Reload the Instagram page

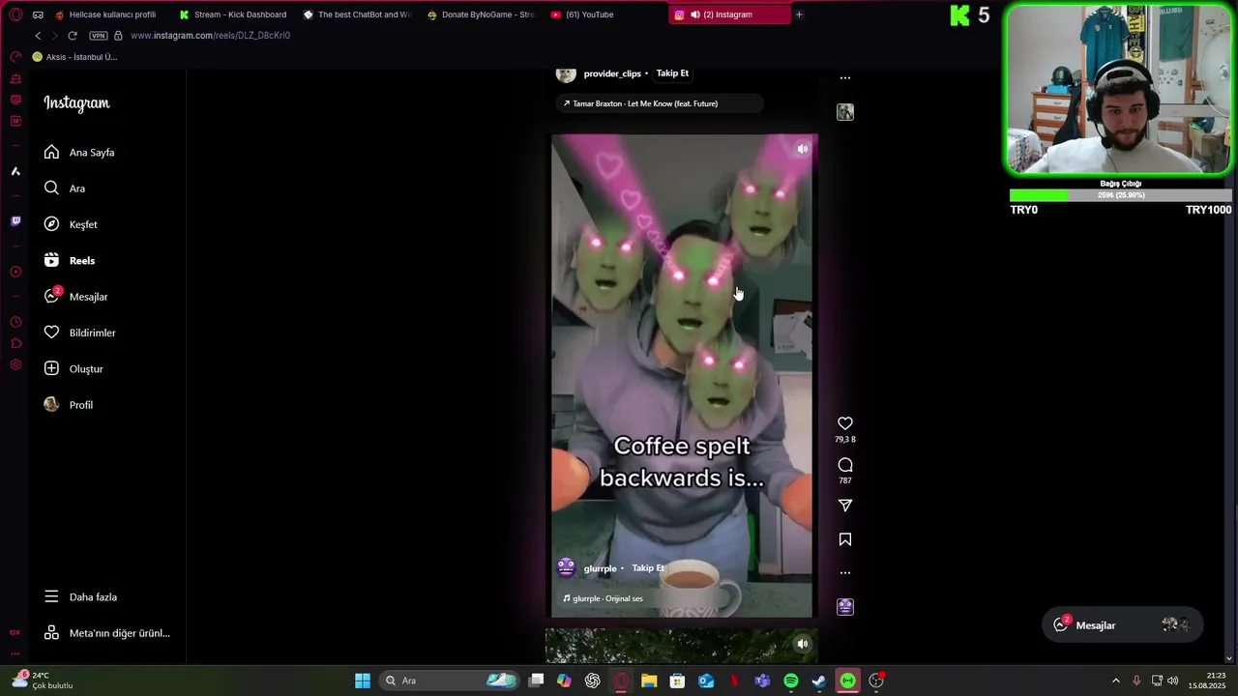72,36
